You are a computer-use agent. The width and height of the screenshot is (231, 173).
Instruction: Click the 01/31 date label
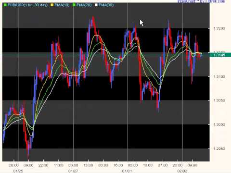[x=127, y=171]
